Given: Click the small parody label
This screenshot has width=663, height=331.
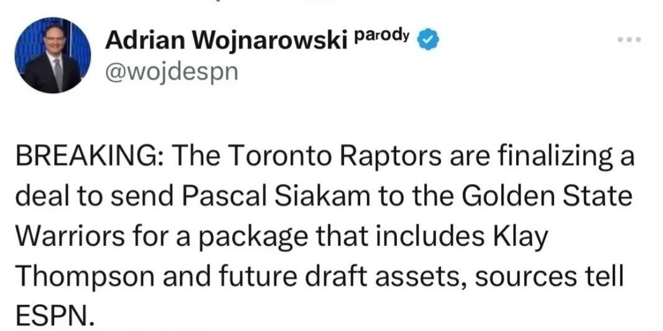Looking at the screenshot, I should coord(381,36).
